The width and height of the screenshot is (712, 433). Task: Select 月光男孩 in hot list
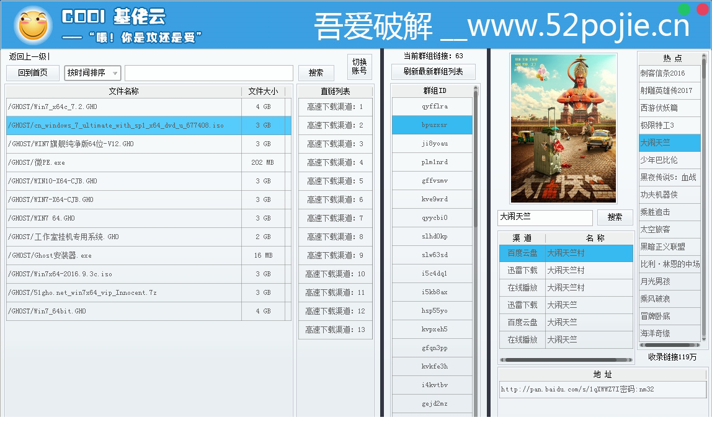point(669,282)
